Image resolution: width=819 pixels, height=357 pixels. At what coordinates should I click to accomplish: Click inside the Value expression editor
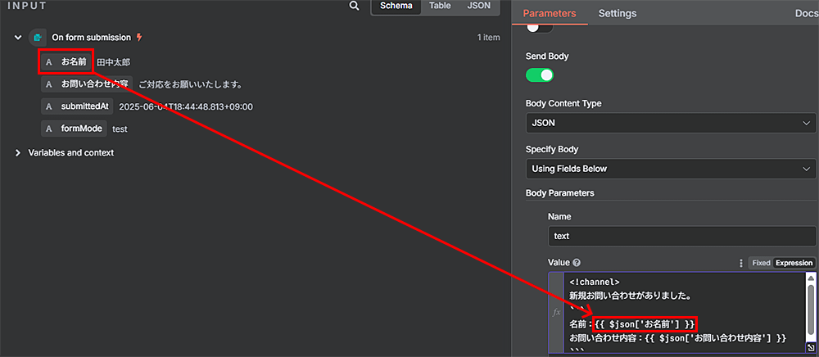[x=684, y=312]
